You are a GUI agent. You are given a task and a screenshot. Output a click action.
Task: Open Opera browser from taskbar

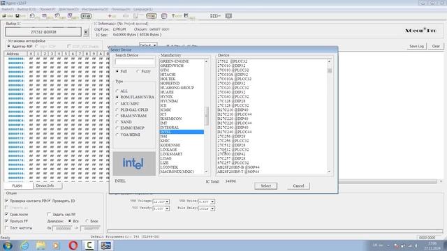73,245
